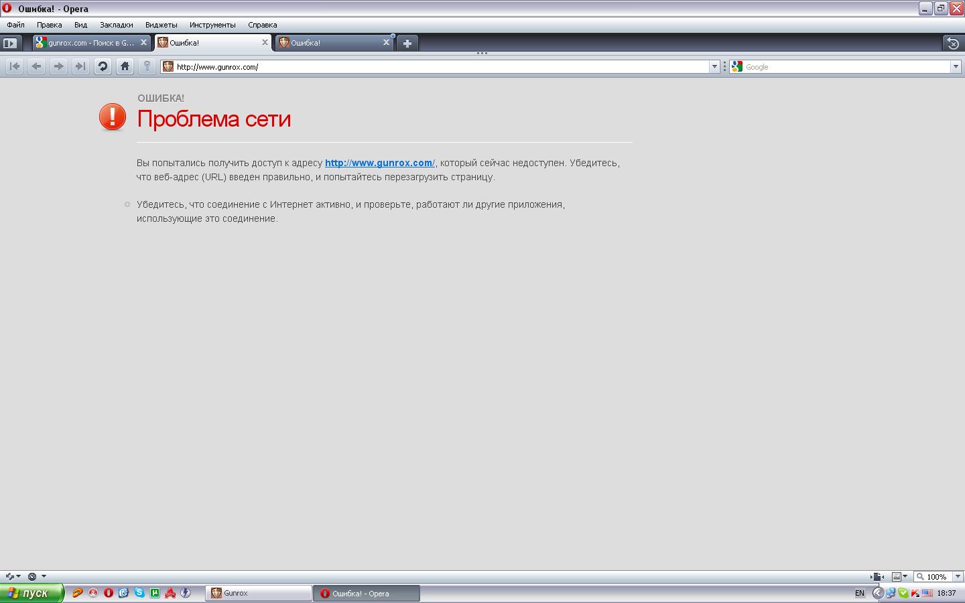Follow the http://www.gunrox.com/ link
Viewport: 965px width, 603px height.
[379, 163]
